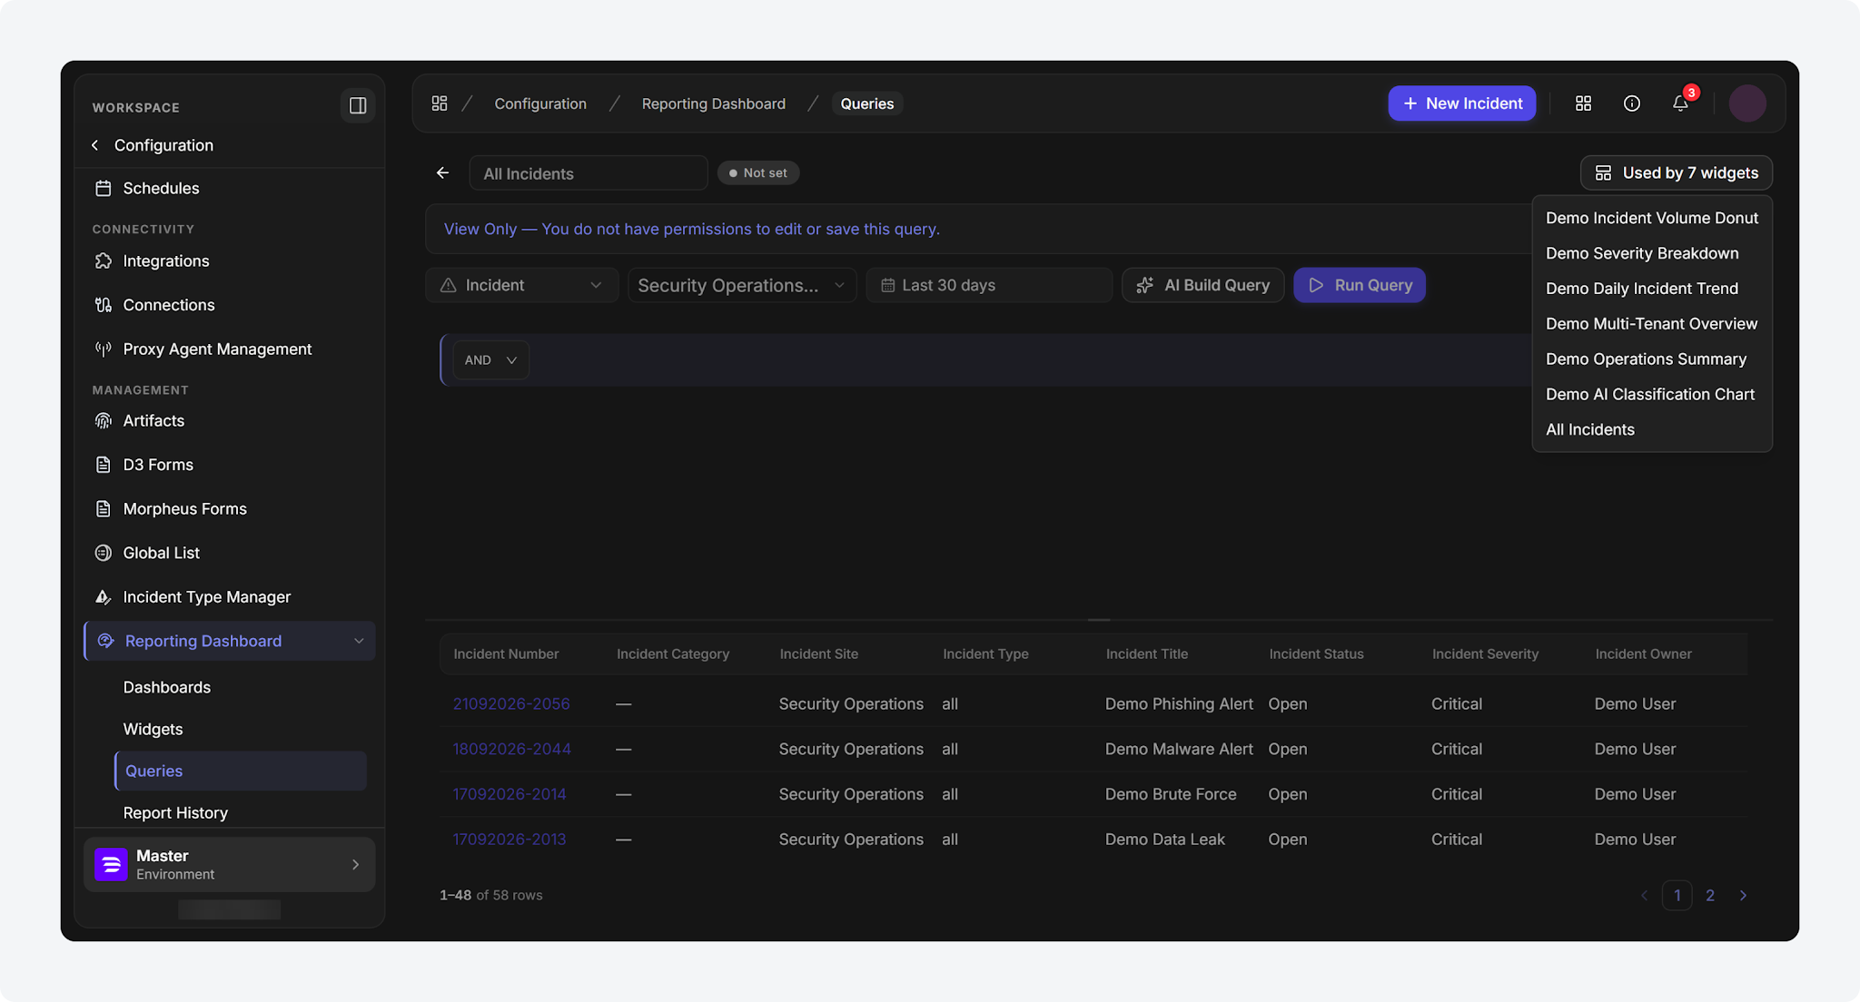Select Demo Severity Breakdown widget
This screenshot has height=1002, width=1860.
click(1642, 253)
